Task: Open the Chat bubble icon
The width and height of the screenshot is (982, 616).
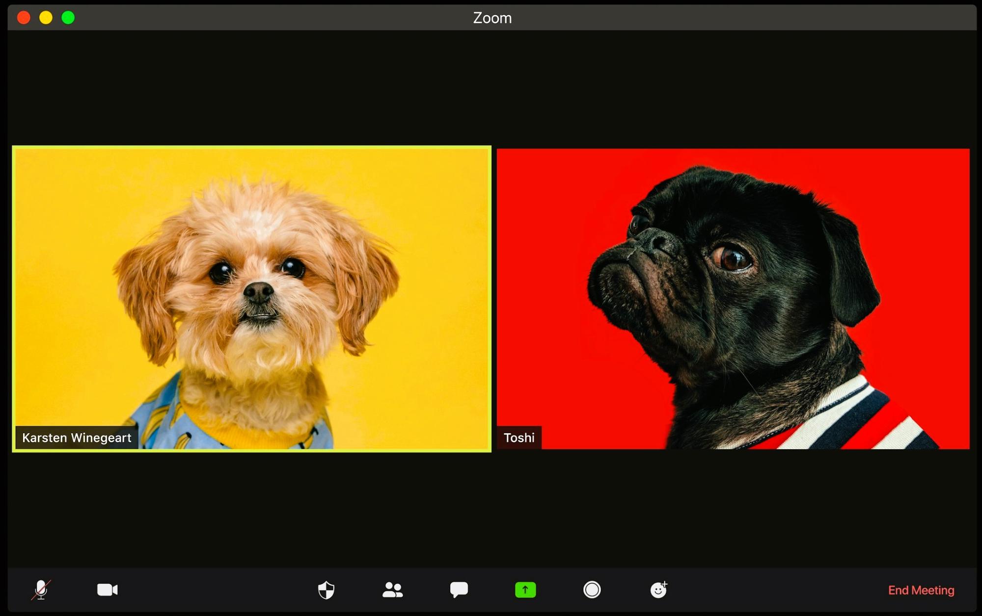Action: (x=459, y=590)
